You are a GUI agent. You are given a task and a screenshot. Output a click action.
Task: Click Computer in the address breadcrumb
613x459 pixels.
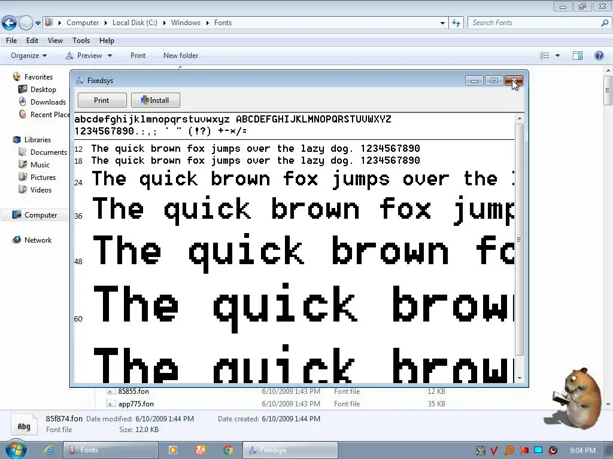(x=83, y=23)
